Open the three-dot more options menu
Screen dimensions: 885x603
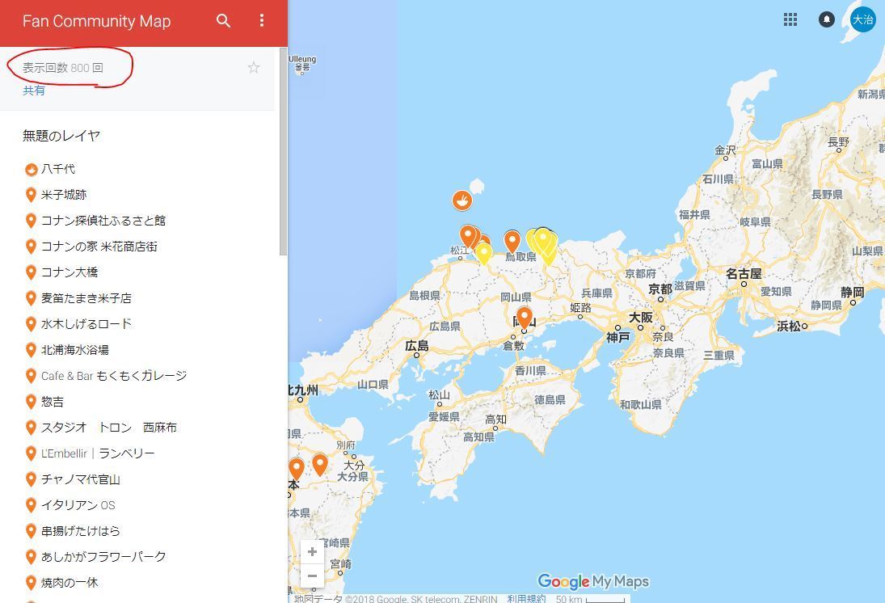pyautogui.click(x=261, y=21)
